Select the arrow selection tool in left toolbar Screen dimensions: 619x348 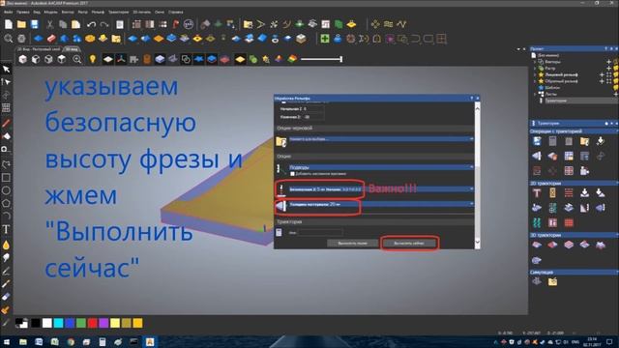point(6,70)
